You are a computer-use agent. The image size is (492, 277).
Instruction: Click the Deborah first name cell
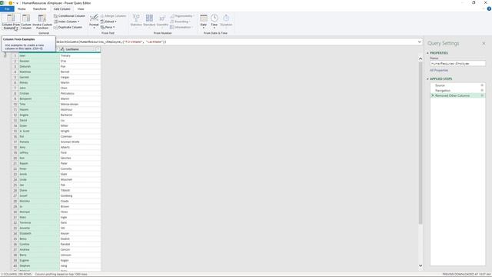click(x=38, y=67)
